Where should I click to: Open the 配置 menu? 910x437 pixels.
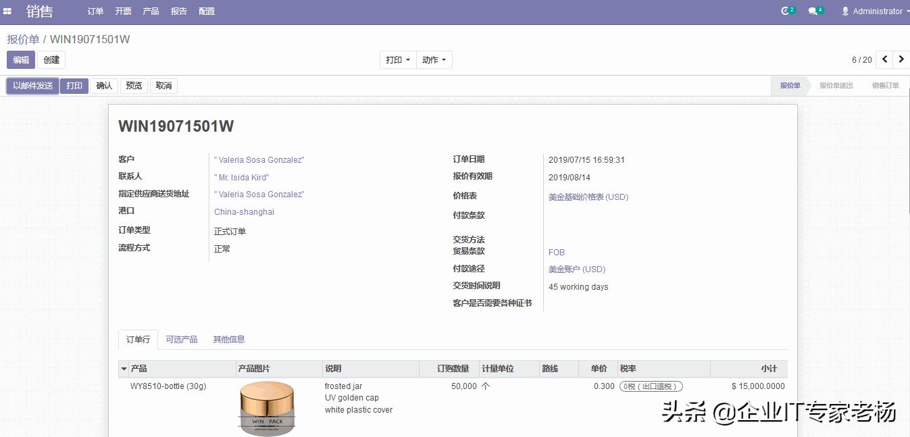206,11
